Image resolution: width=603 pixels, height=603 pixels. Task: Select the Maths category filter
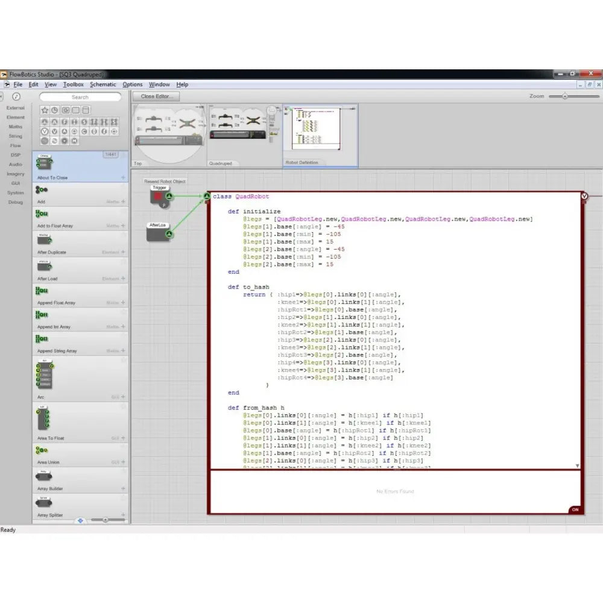(x=16, y=127)
